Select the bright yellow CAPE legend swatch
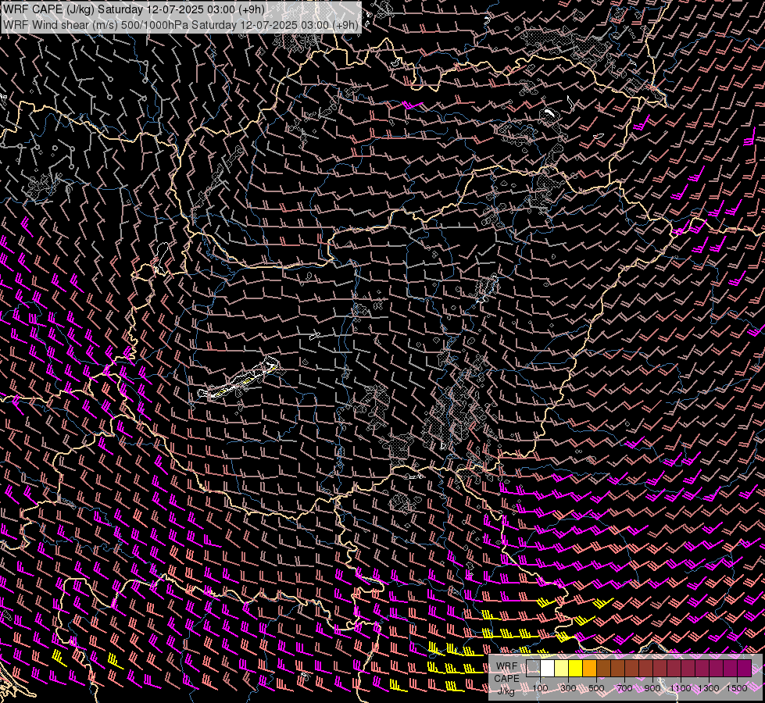This screenshot has height=703, width=765. 576,668
